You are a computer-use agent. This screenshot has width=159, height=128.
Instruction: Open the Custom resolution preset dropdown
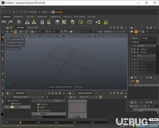point(146,46)
